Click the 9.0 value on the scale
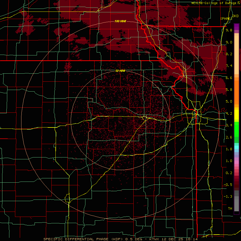241x241 pixels. 229,42
